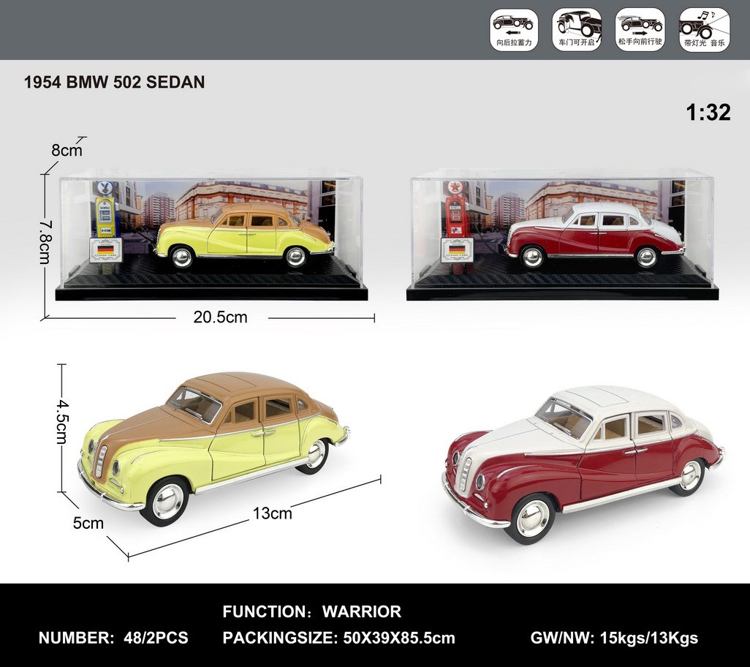The height and width of the screenshot is (667, 750).
Task: Click the large red and white BMW model
Action: point(583,459)
